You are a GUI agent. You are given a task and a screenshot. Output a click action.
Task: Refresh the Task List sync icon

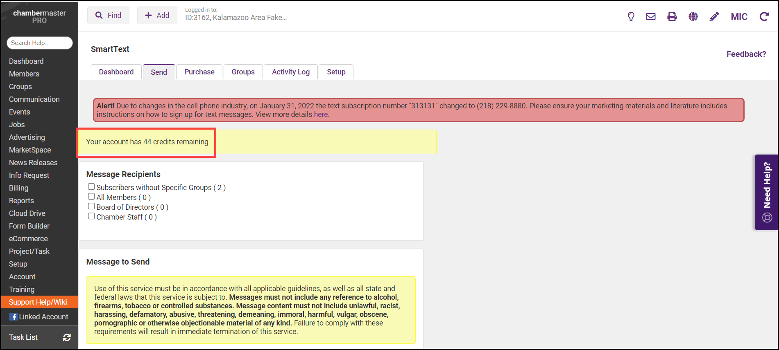tap(67, 337)
